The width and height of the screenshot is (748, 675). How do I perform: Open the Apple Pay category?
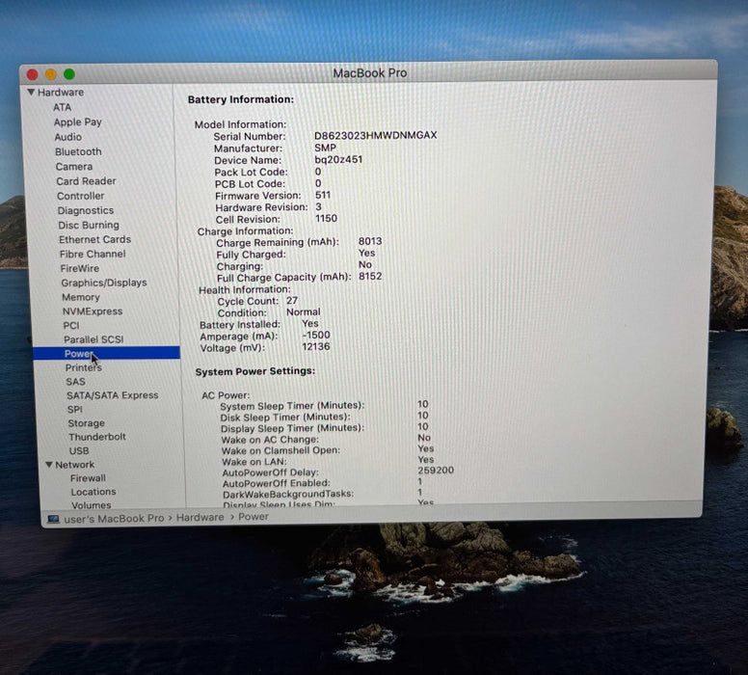(x=78, y=121)
